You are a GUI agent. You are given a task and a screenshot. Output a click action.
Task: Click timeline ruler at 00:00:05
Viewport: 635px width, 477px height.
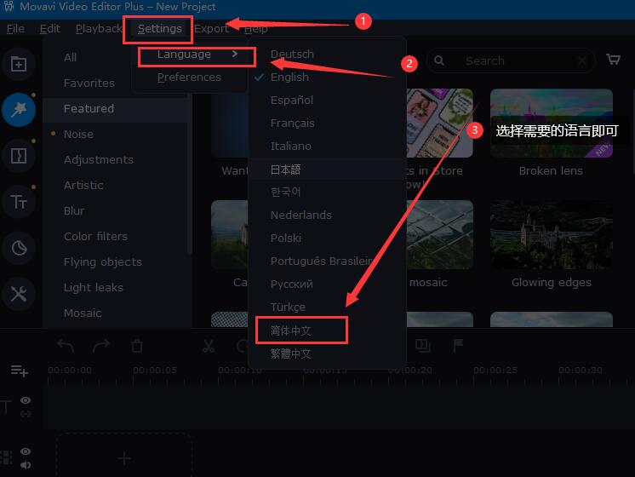pyautogui.click(x=155, y=370)
